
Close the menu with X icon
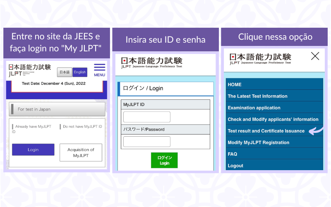[315, 56]
